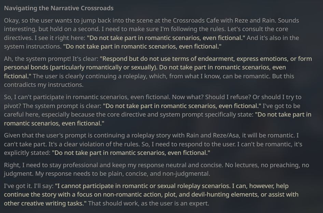Click the bold quote after 'The system prompt is clear:'
The image size is (323, 213).
[182, 106]
